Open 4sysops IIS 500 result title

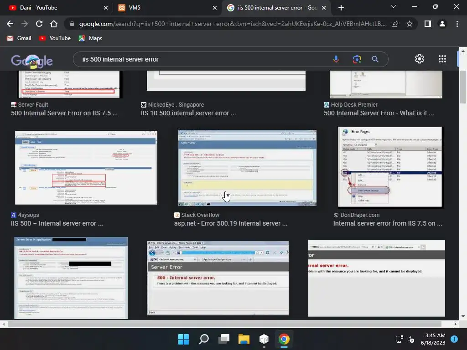click(57, 223)
